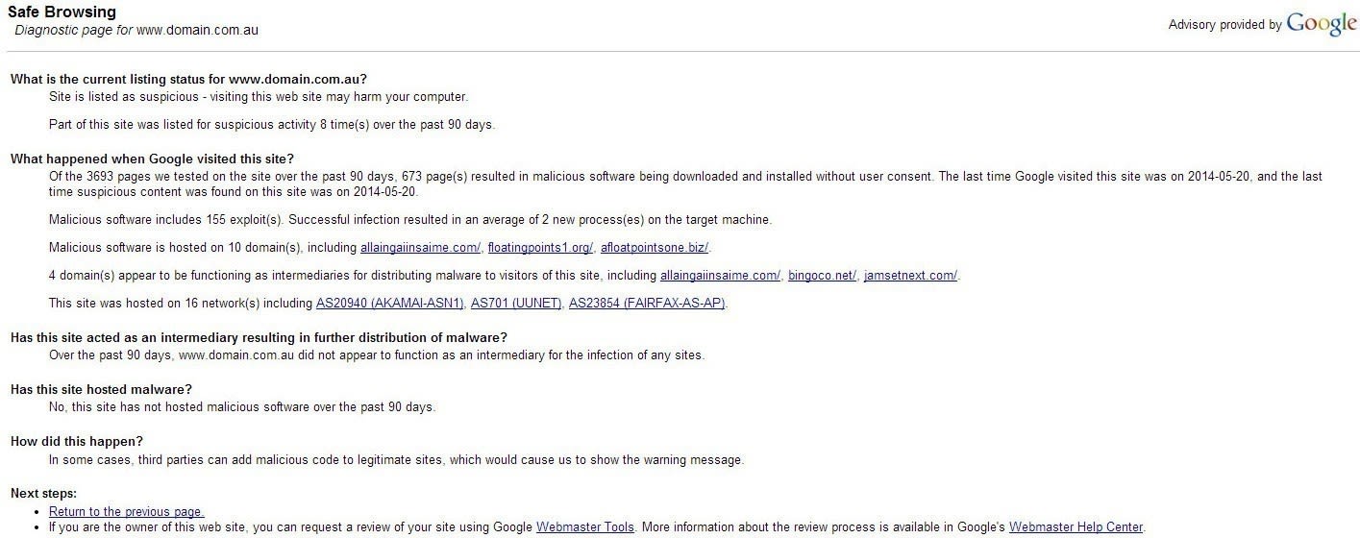
Task: Open the floatingpoints1.org link
Action: click(540, 248)
